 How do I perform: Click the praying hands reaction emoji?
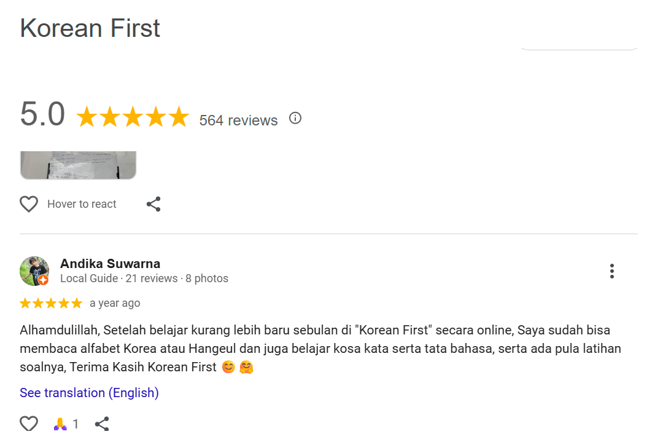pos(60,424)
